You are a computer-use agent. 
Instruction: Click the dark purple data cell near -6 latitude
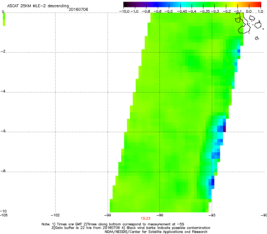click(x=224, y=129)
